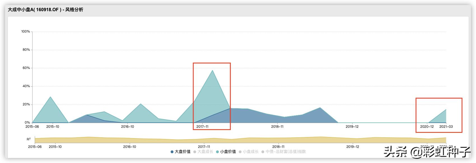Screen dimensions: 476x163
Task: Click the 2016-10 label under the R² chart
Action: pos(129,147)
